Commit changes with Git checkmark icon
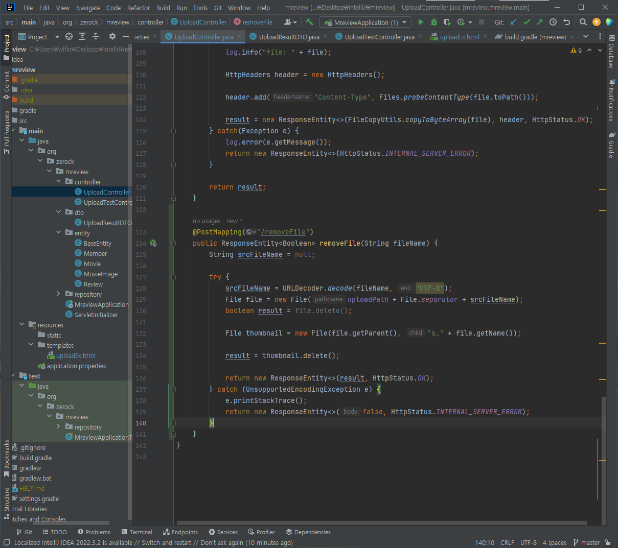Image resolution: width=618 pixels, height=548 pixels. pos(527,22)
